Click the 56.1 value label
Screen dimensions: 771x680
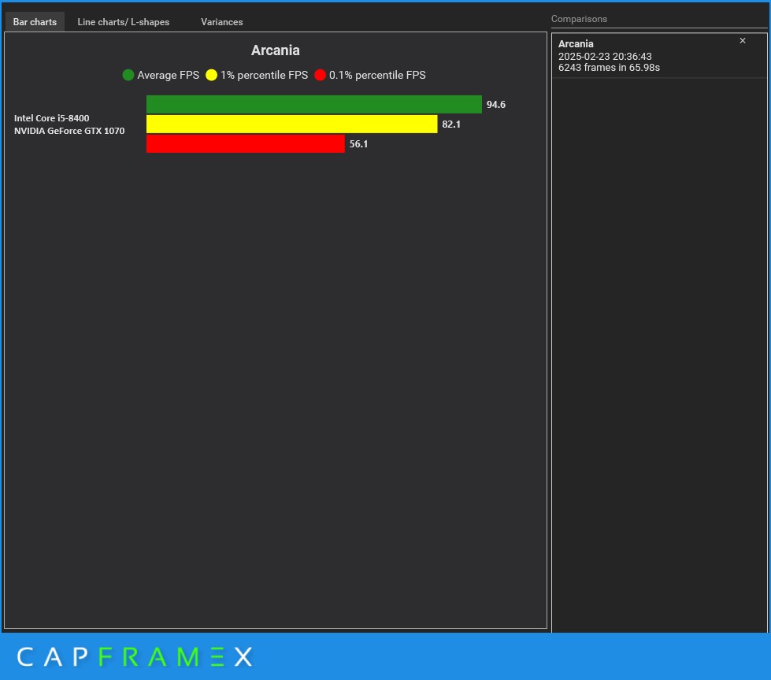358,143
